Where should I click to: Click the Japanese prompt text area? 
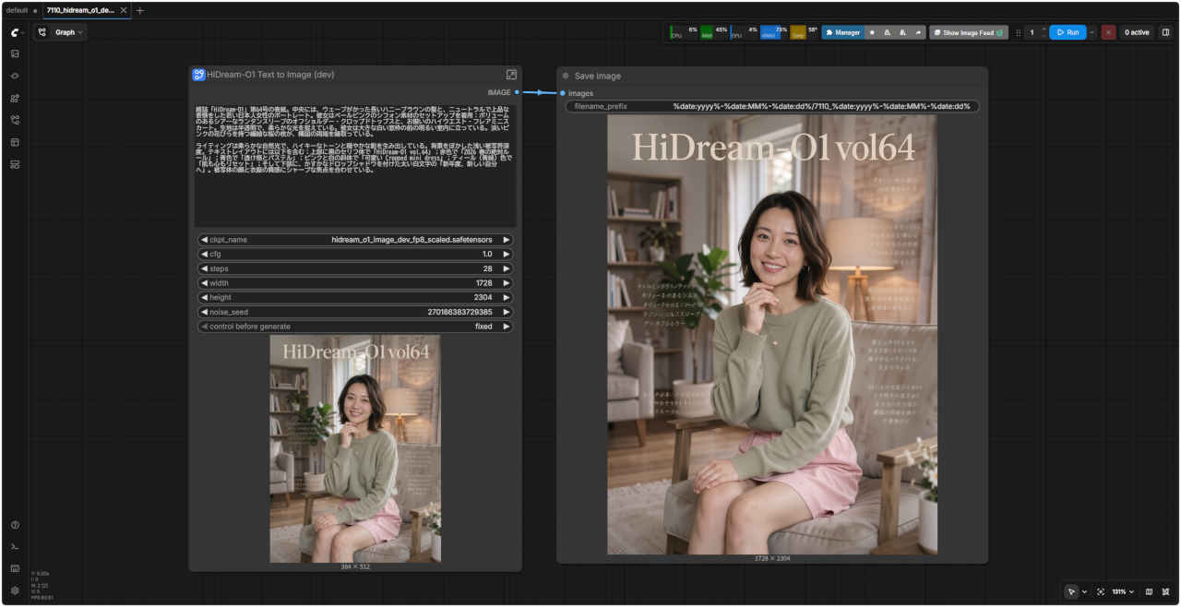355,164
